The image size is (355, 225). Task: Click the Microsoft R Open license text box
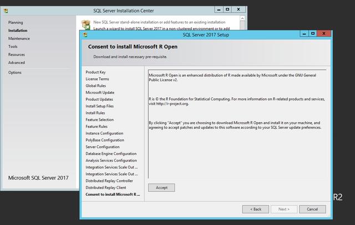click(237, 124)
